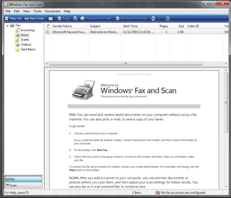Screen dimensions: 231x198
Task: Click the Delete icon in toolbar
Action: point(160,18)
